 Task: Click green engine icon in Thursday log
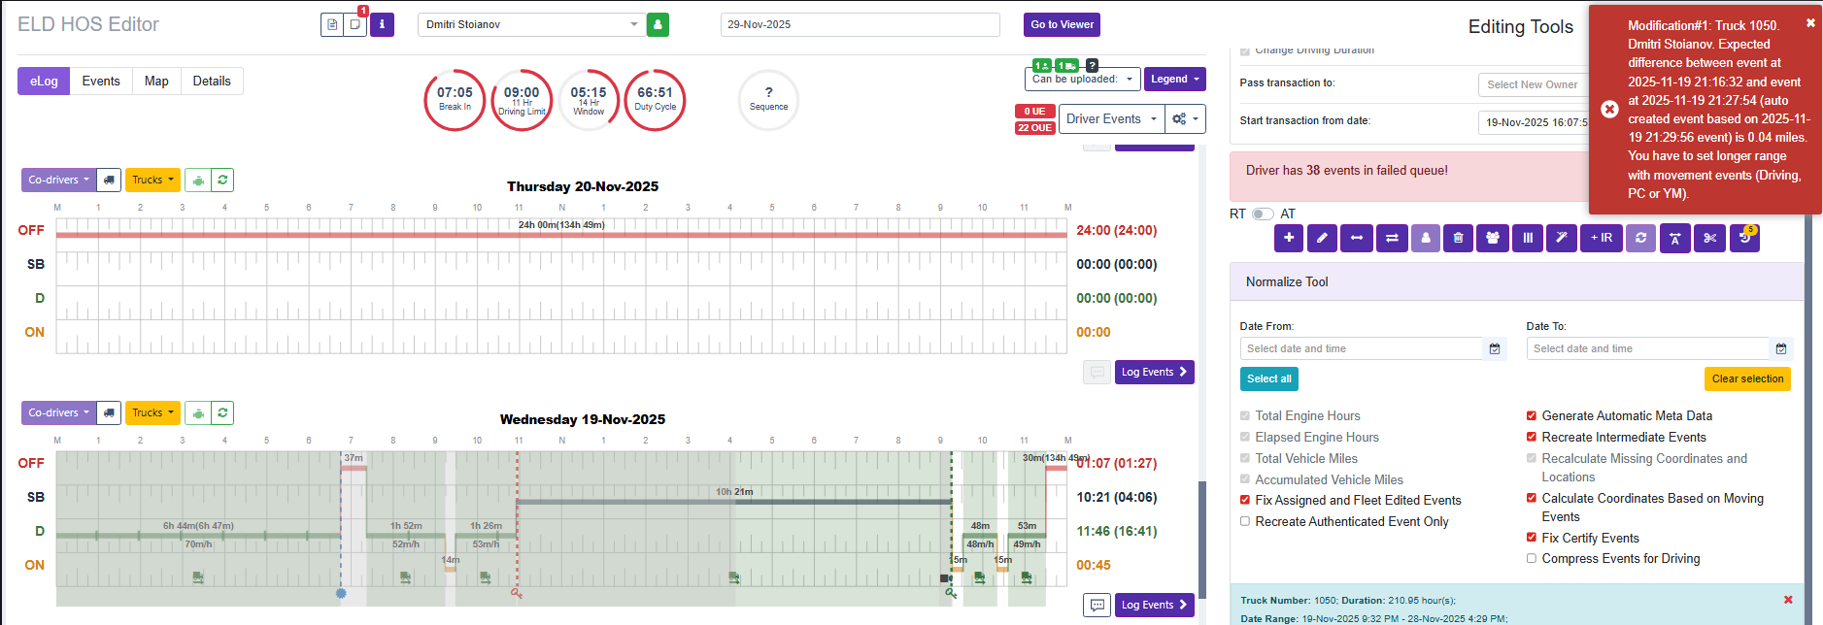[x=198, y=180]
